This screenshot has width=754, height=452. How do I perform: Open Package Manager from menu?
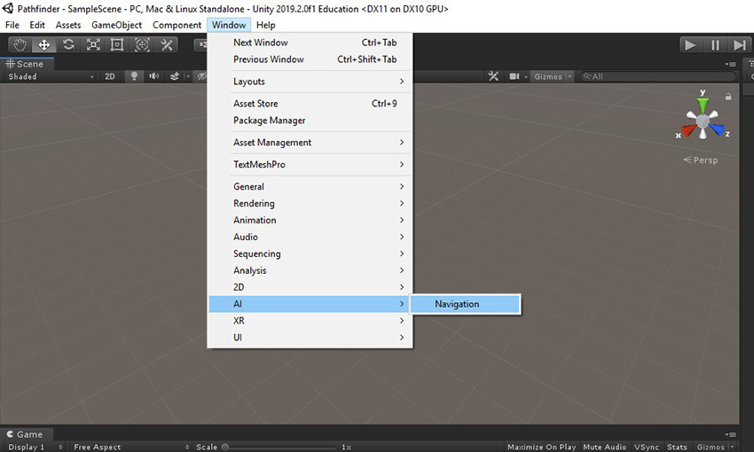pyautogui.click(x=310, y=120)
